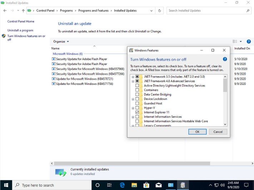This screenshot has width=254, height=190.
Task: Click the network icon in system tray
Action: [216, 185]
